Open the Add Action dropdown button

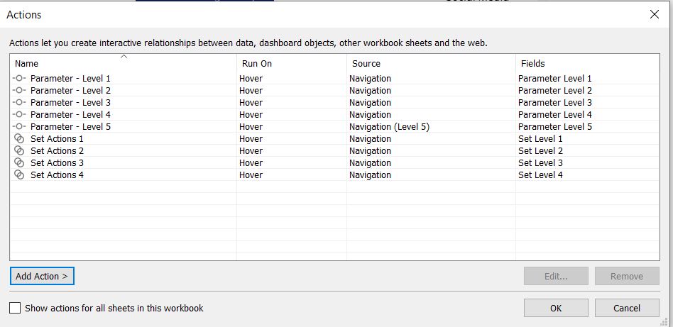pyautogui.click(x=42, y=277)
